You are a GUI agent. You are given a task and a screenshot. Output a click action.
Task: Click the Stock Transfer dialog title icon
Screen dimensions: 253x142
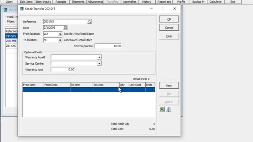point(22,9)
